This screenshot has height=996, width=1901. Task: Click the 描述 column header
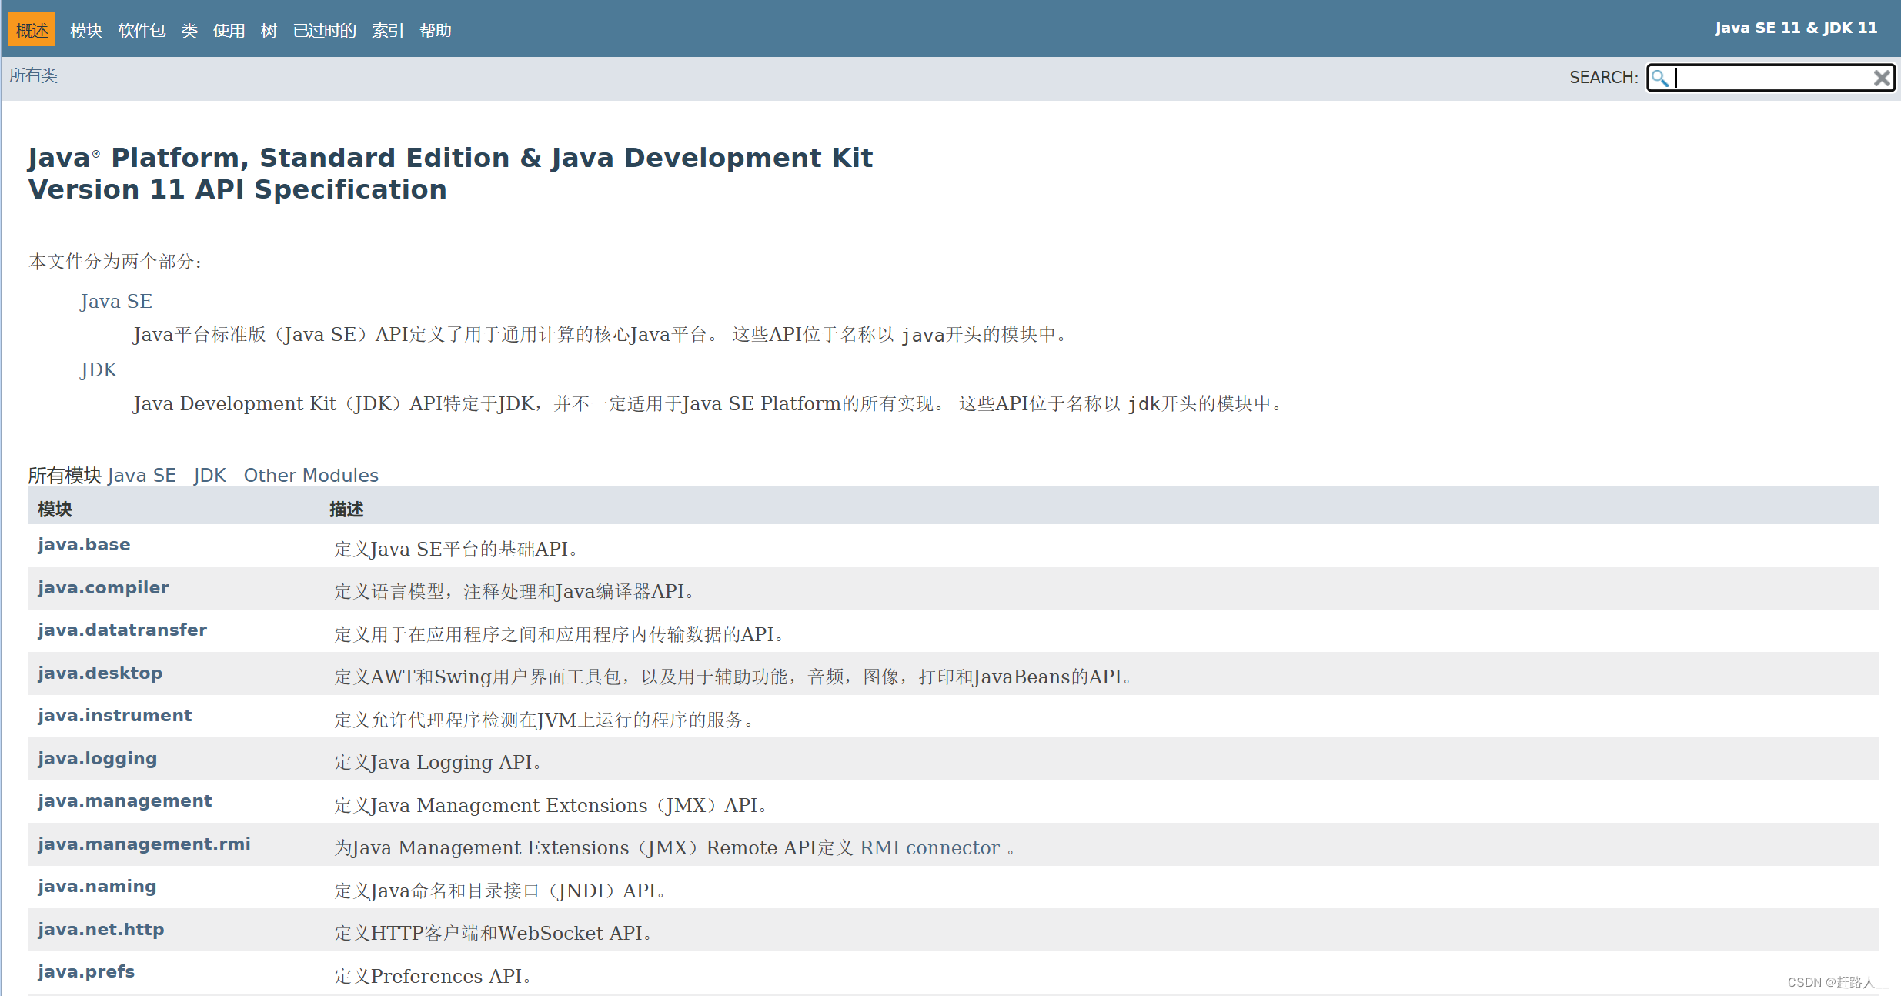coord(346,509)
